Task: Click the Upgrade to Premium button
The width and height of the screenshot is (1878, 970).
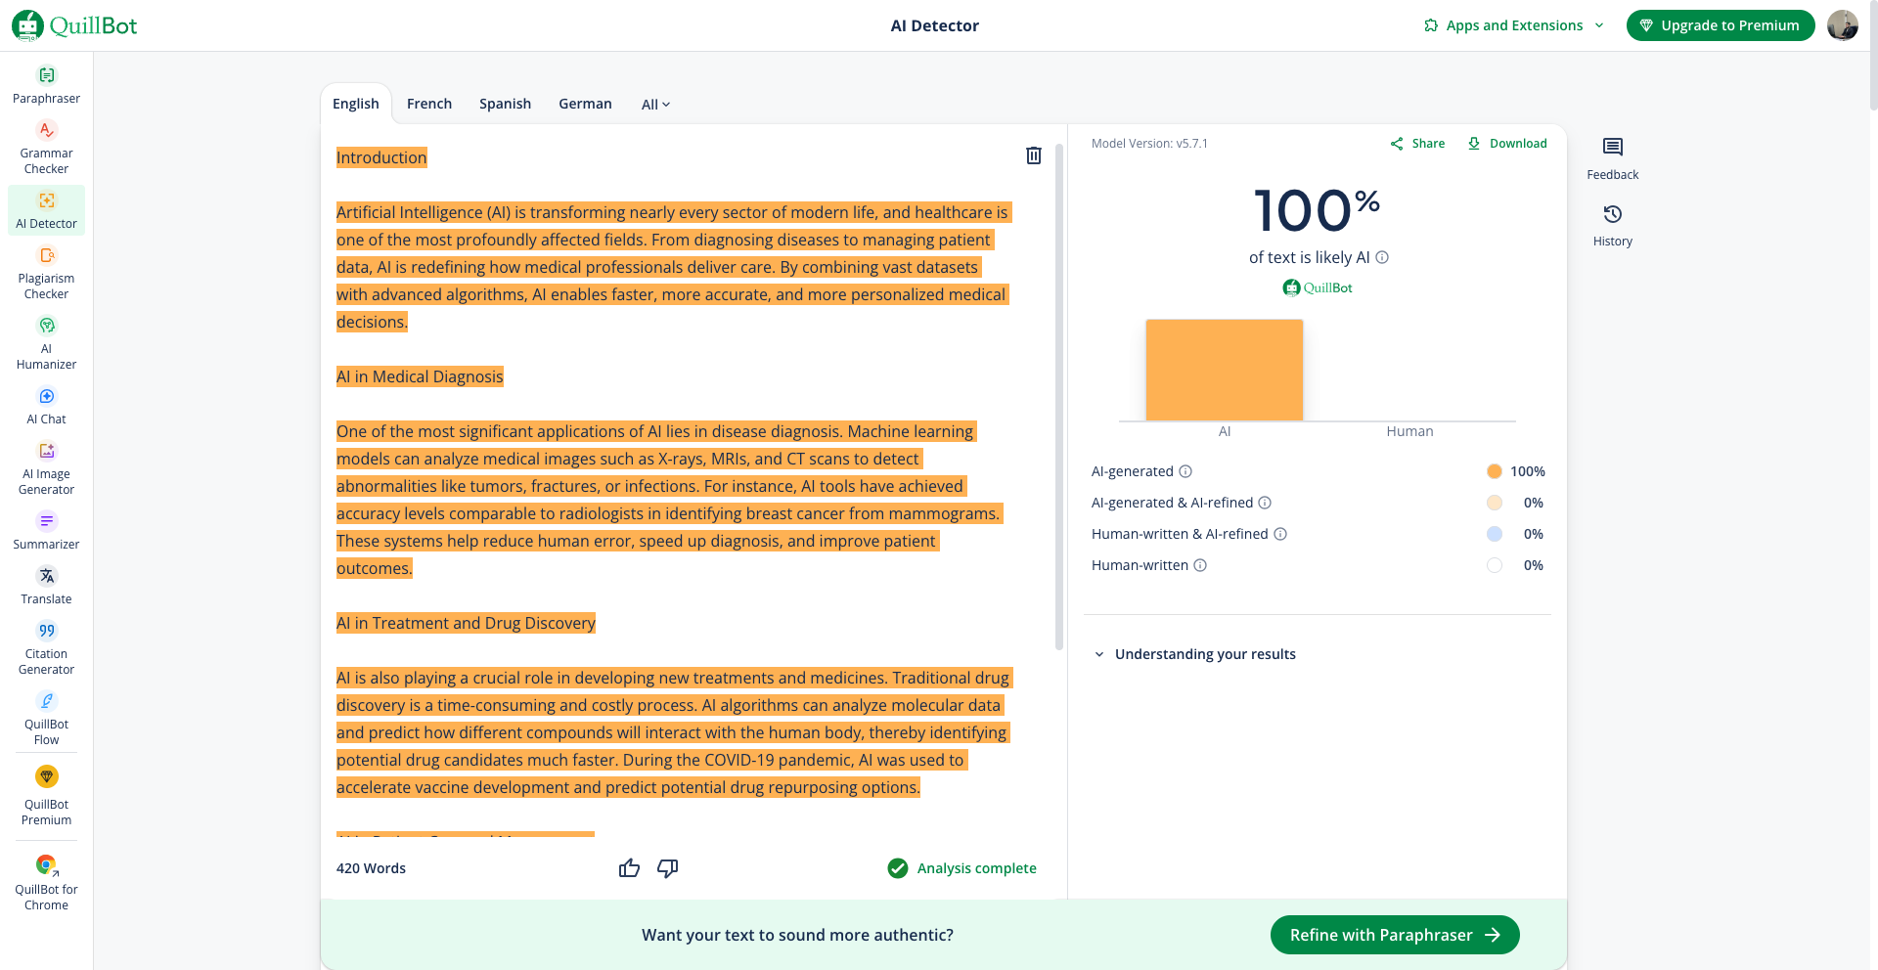Action: pyautogui.click(x=1720, y=25)
